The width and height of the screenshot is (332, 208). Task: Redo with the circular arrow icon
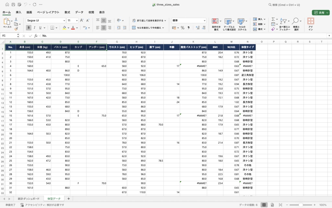coord(34,5)
